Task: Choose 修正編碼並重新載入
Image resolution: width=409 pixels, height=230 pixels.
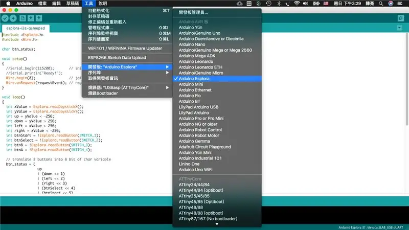Action: click(x=127, y=22)
